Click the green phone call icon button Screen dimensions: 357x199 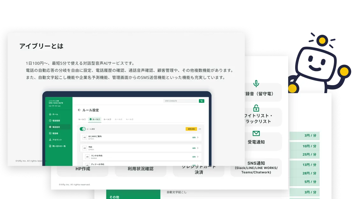tap(201, 101)
